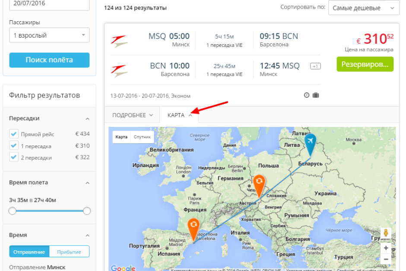Click the luggage icon in flight details
Image resolution: width=406 pixels, height=271 pixels.
point(316,95)
